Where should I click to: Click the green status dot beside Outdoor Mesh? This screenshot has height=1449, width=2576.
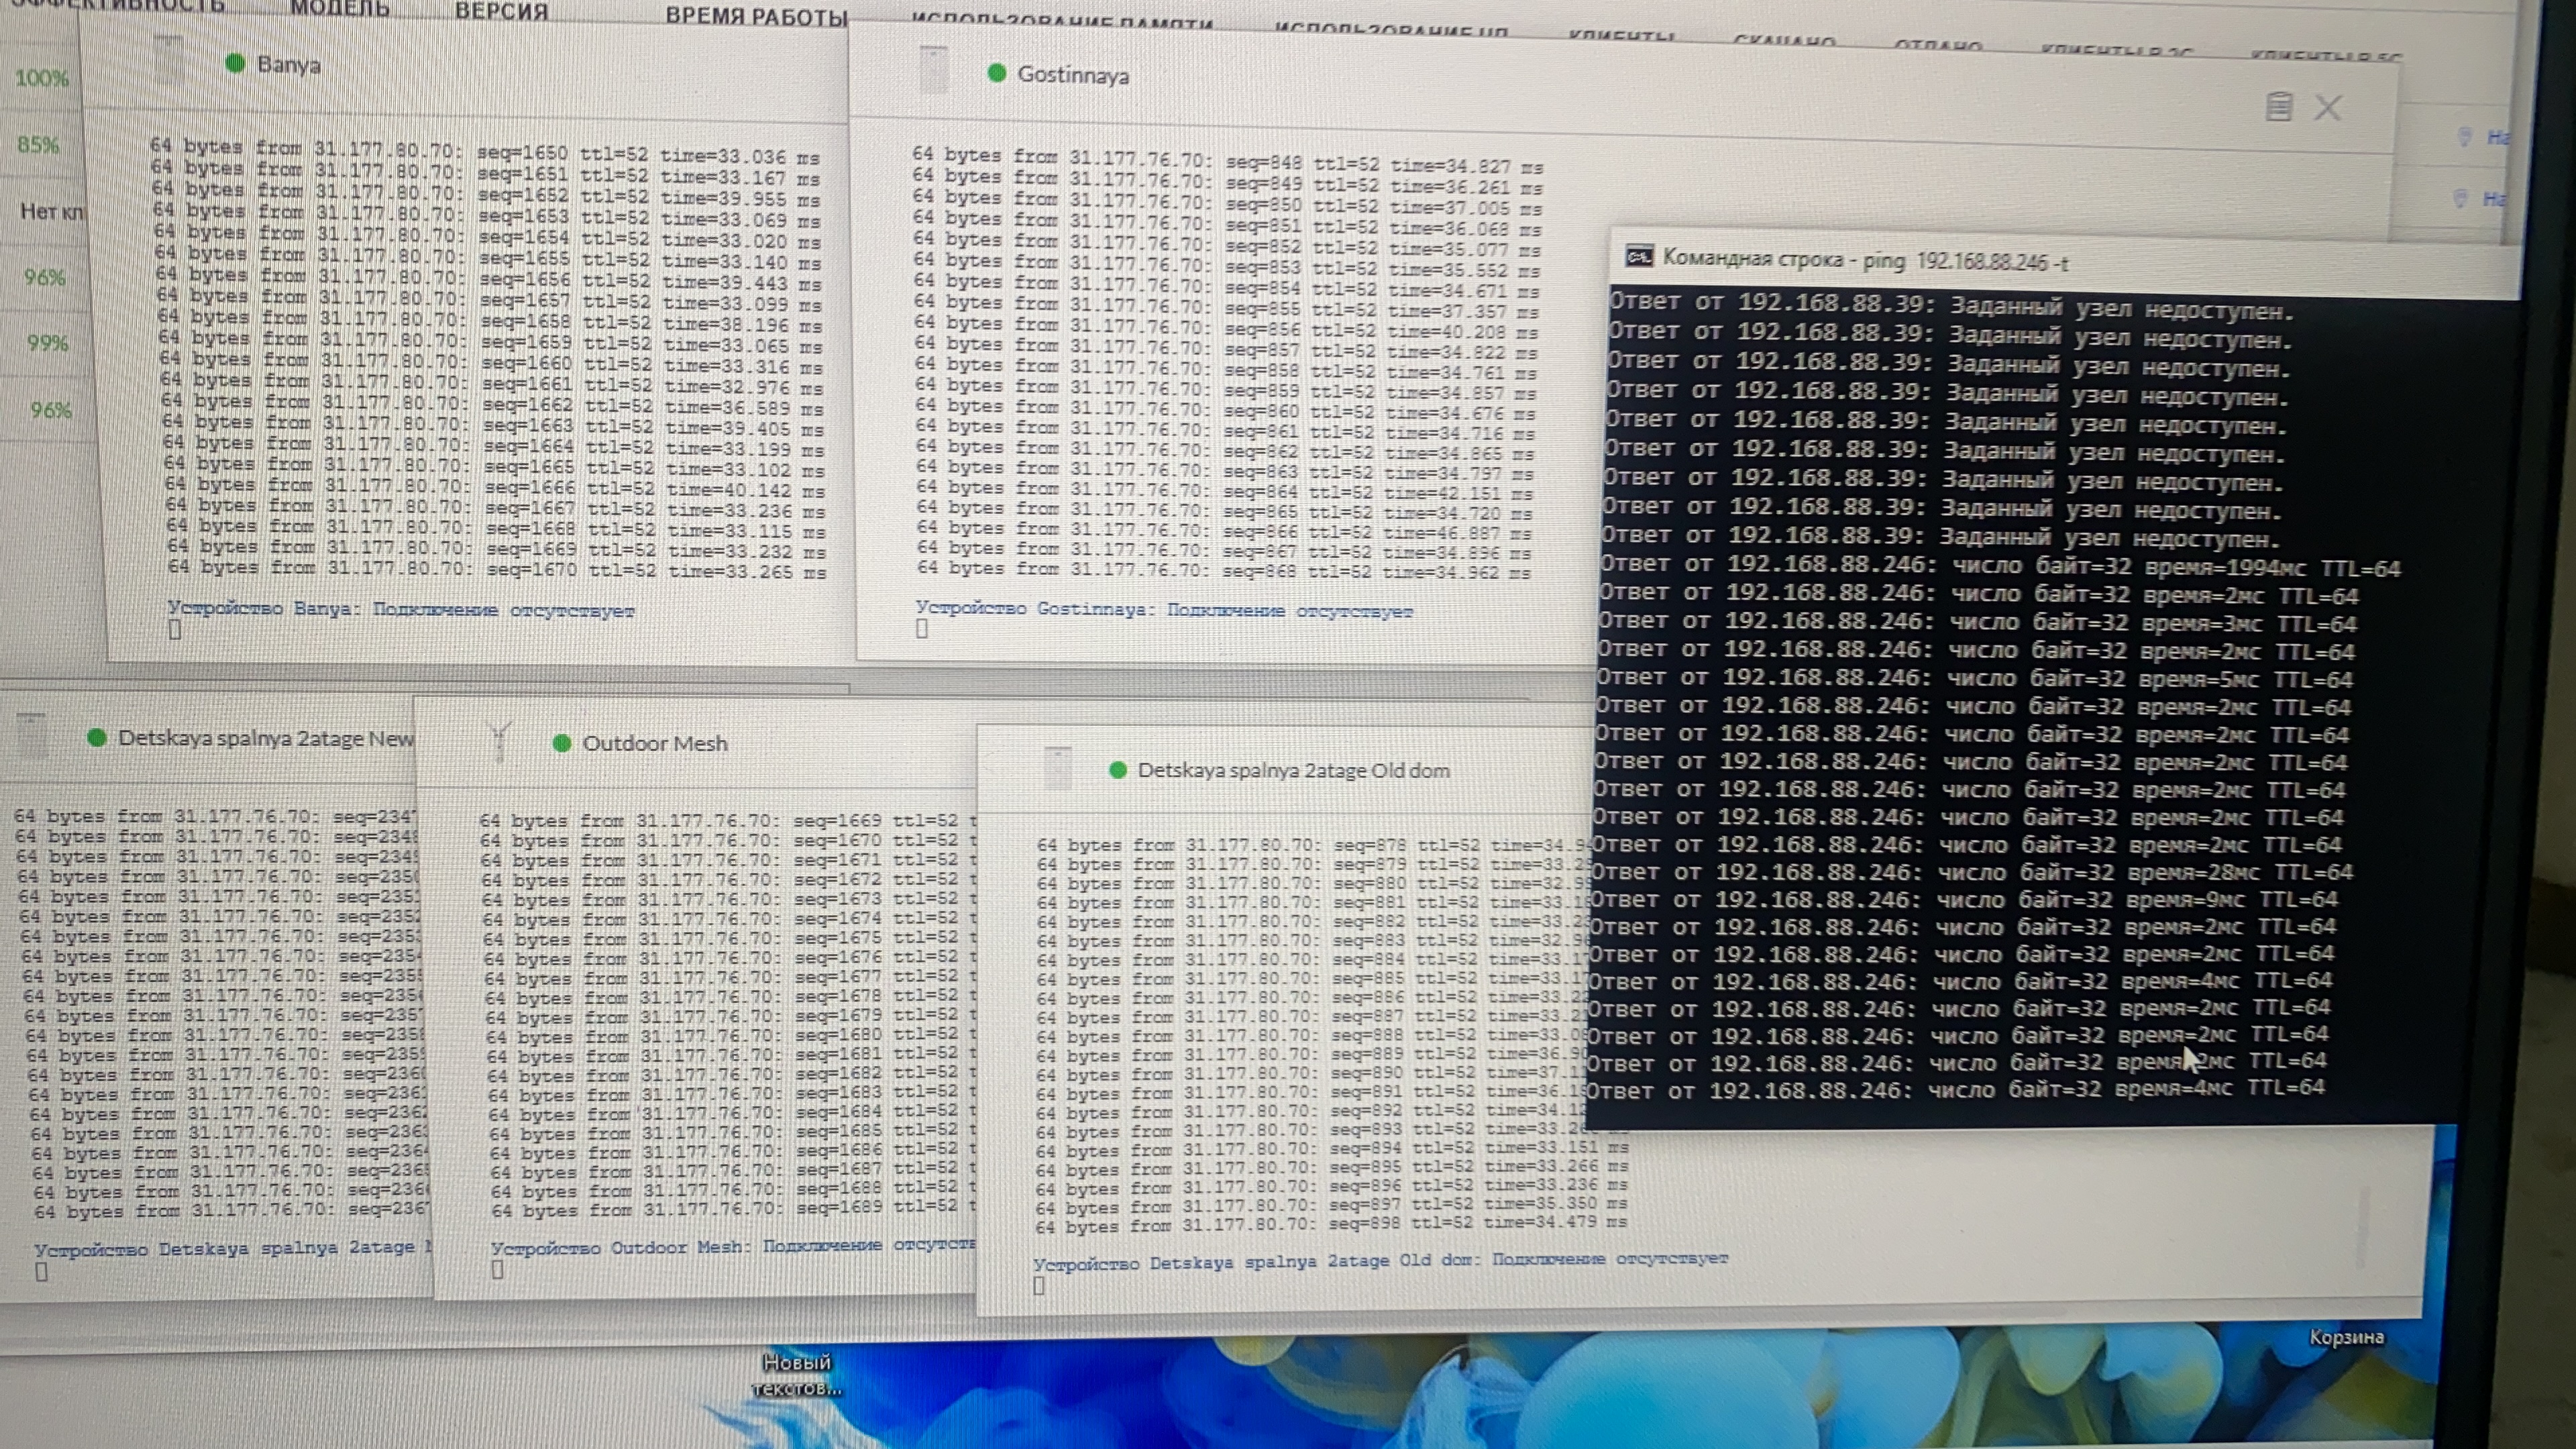click(562, 743)
